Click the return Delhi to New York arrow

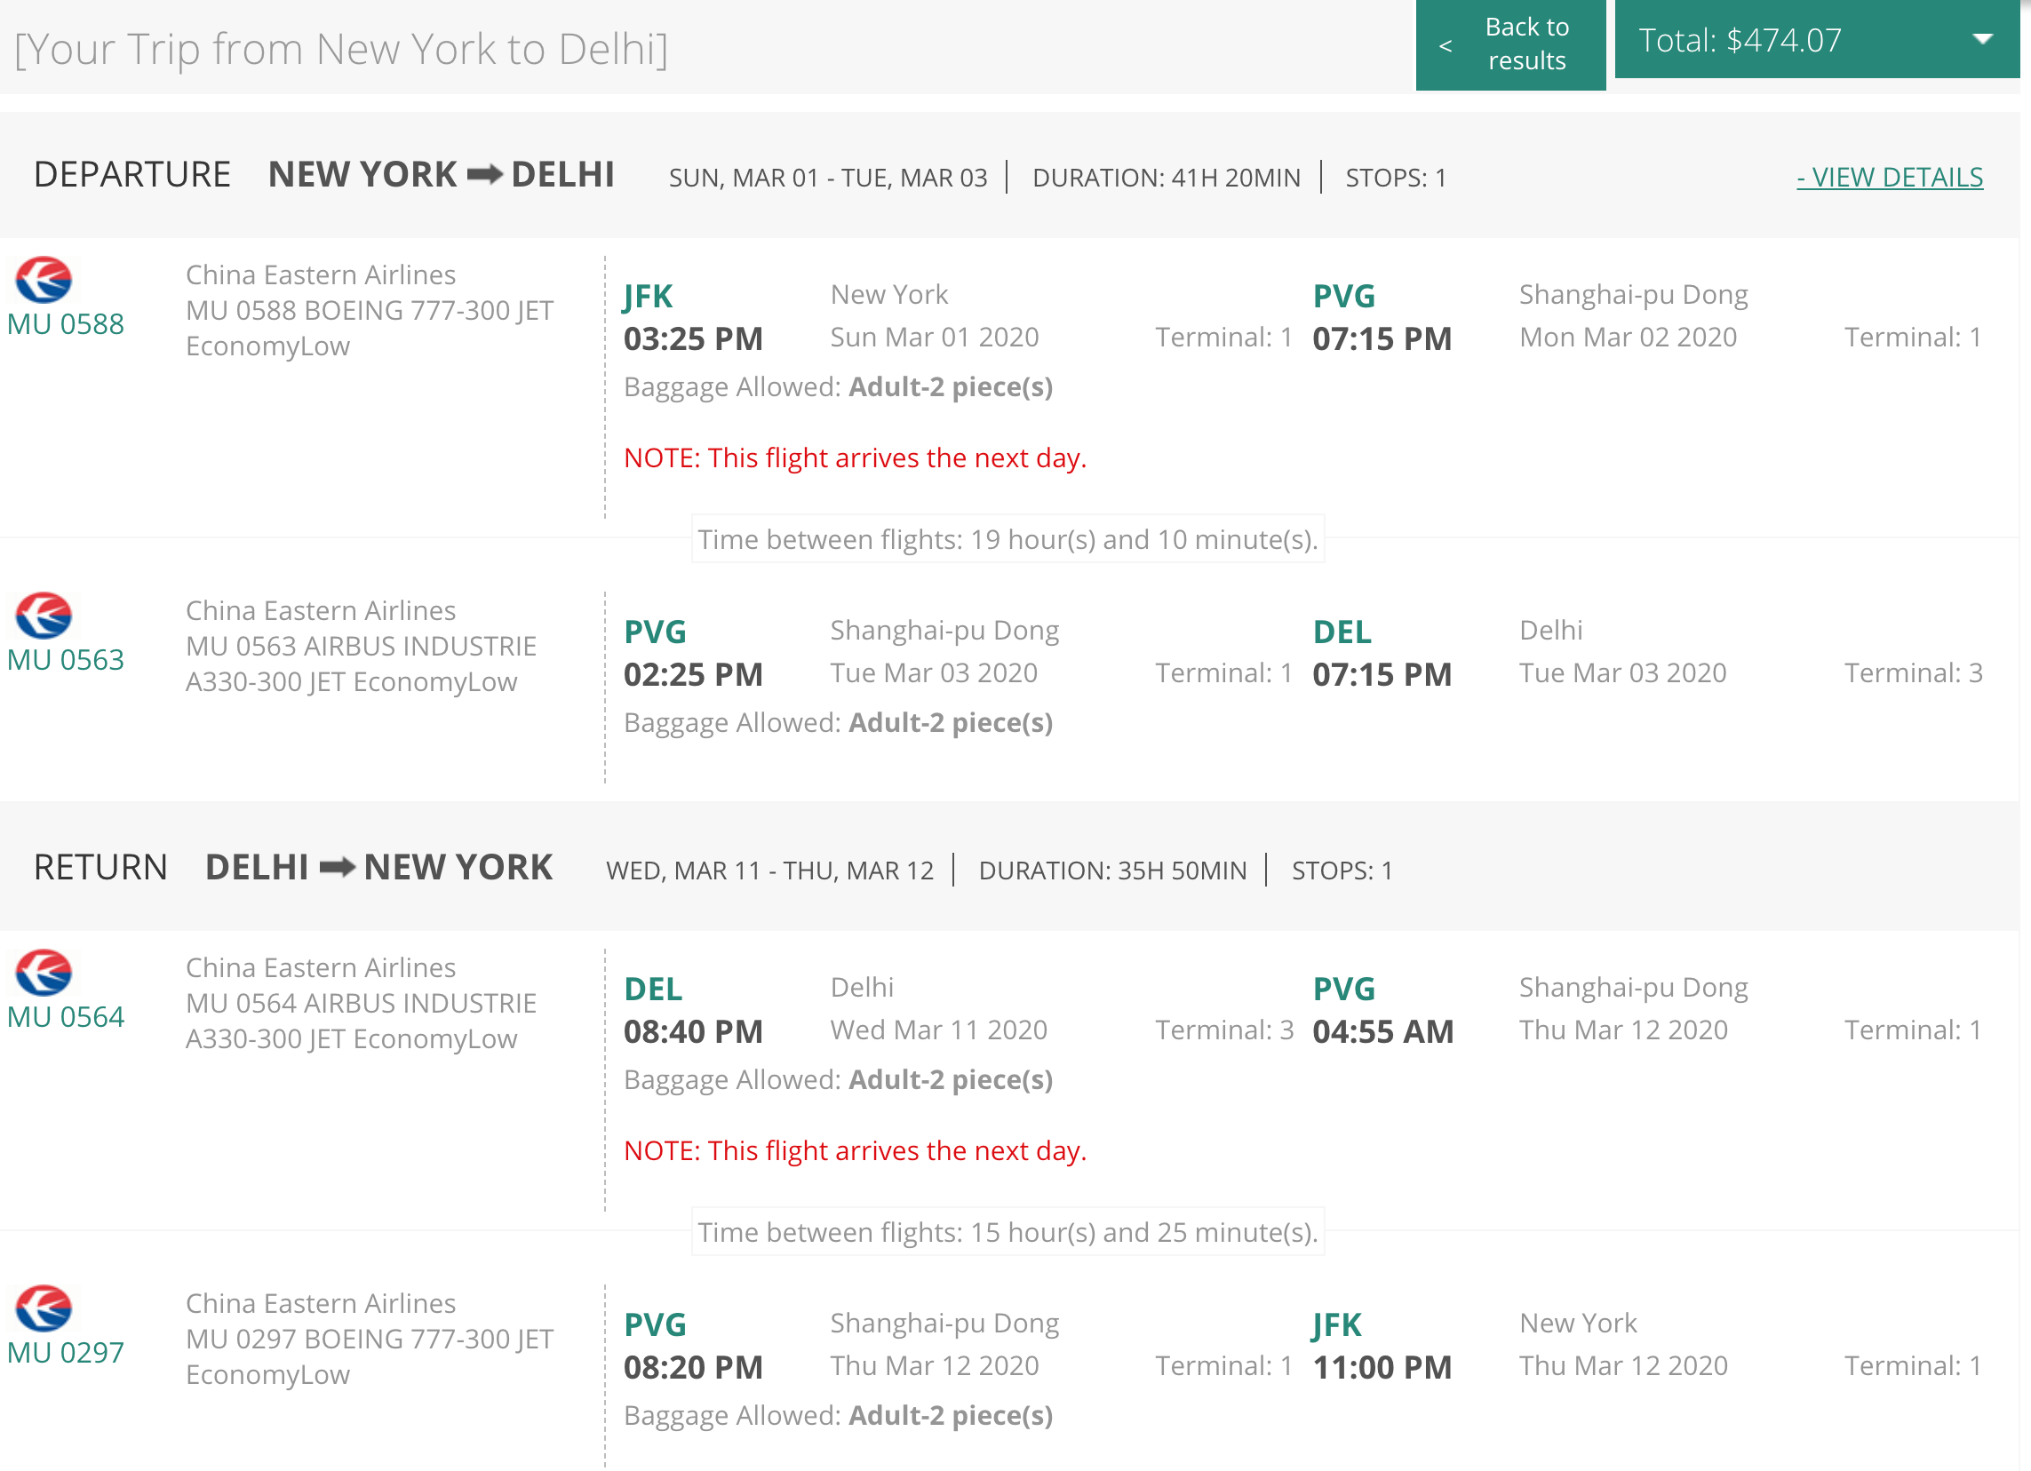tap(337, 868)
